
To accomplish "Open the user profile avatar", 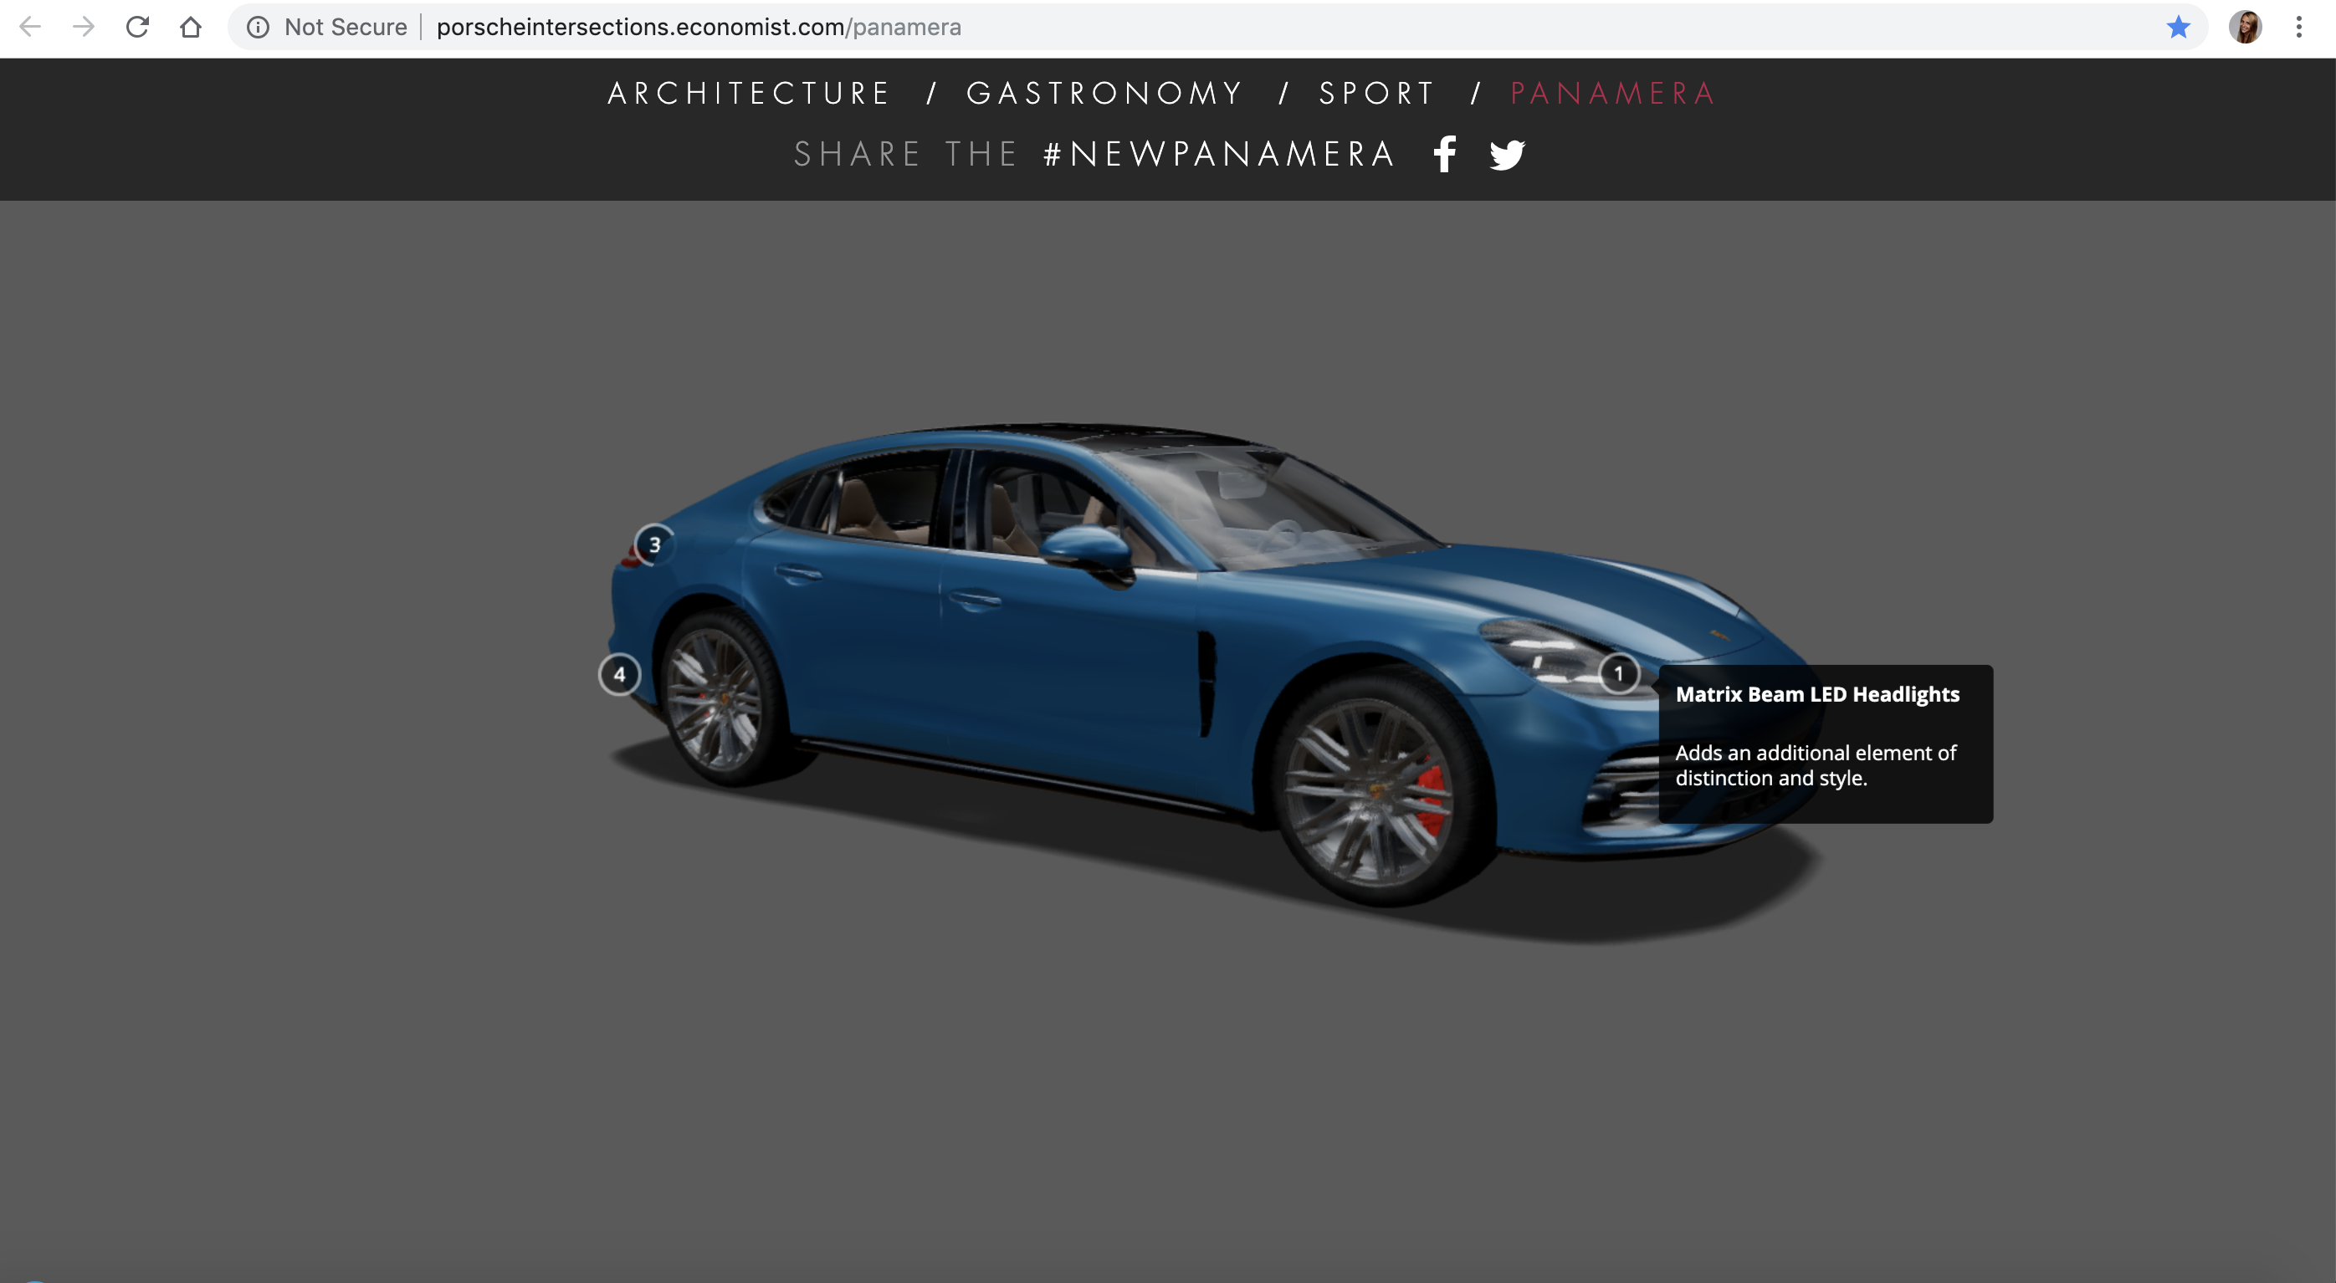I will [2246, 28].
